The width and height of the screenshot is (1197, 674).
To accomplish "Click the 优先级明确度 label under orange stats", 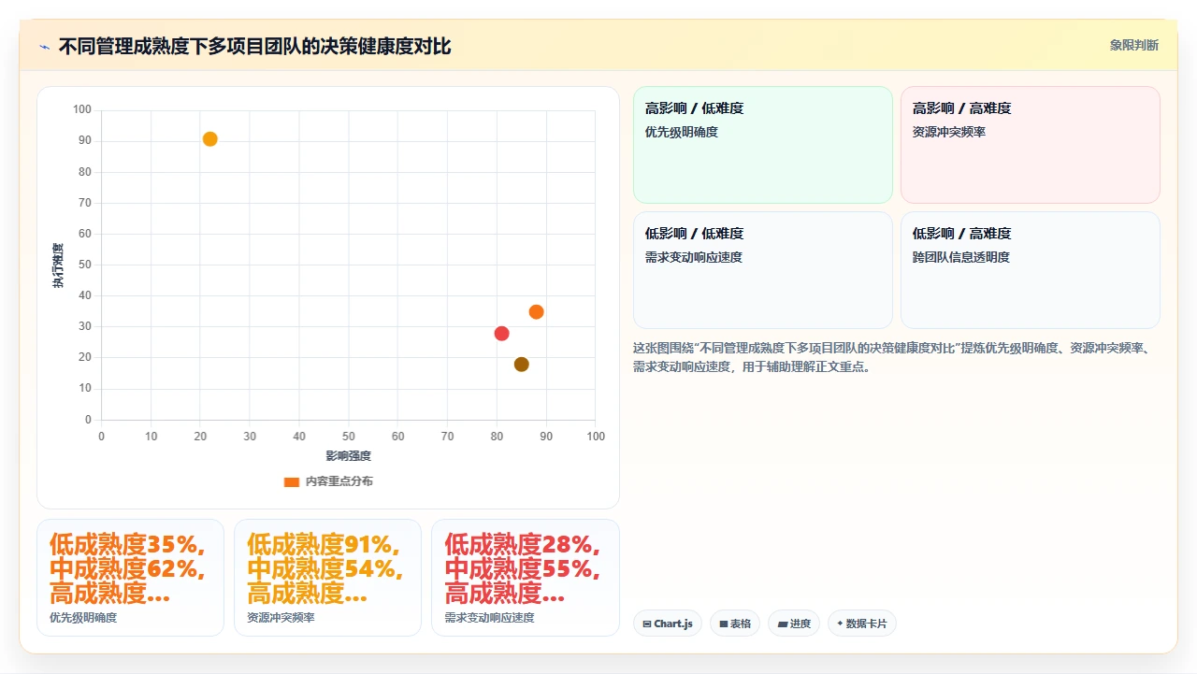I will tap(83, 618).
